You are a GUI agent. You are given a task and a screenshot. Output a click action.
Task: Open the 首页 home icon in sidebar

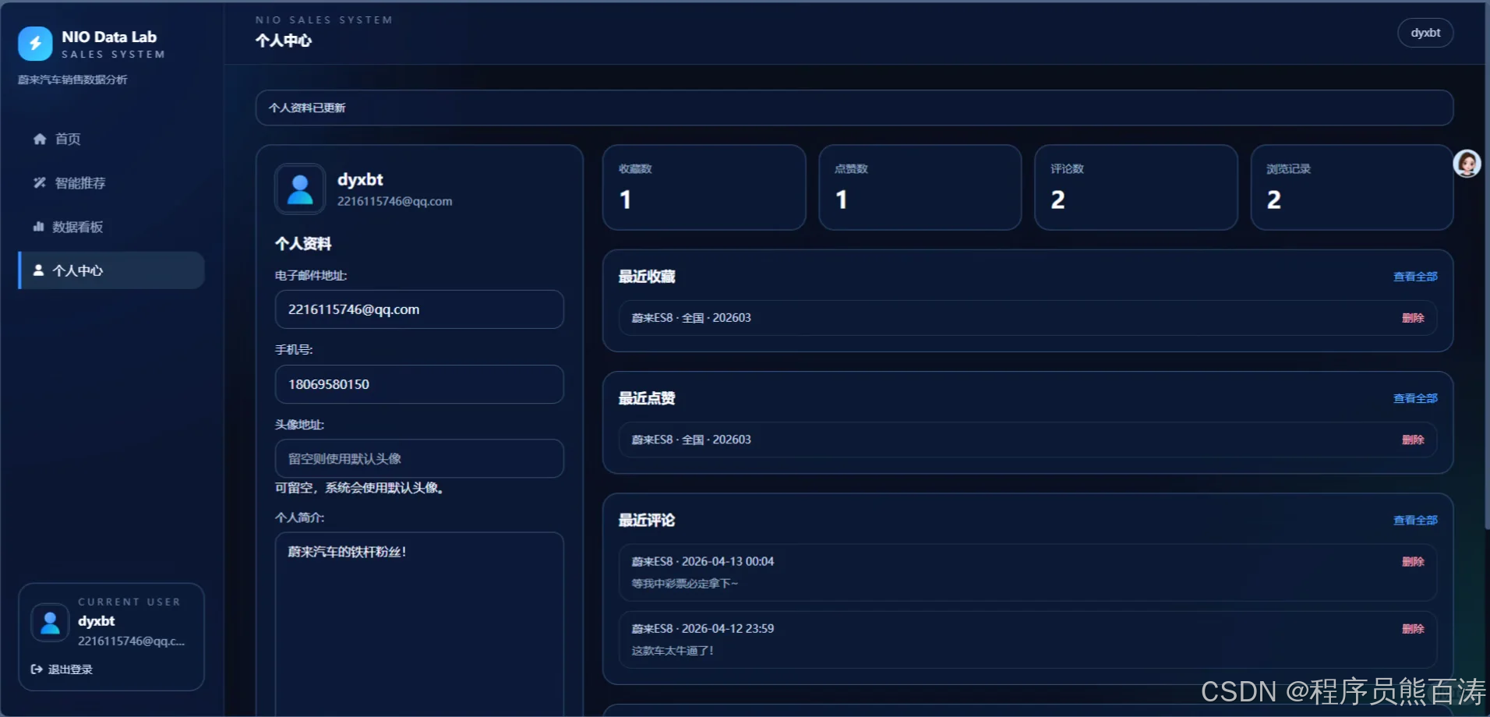coord(40,139)
